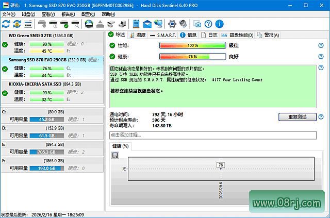Image resolution: width=330 pixels, height=218 pixels.
Task: Open the 配置(C) menu
Action: click(89, 14)
